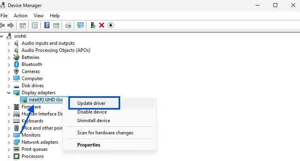
Task: Expand Audio Processing Objects (APOs) node
Action: (x=9, y=51)
